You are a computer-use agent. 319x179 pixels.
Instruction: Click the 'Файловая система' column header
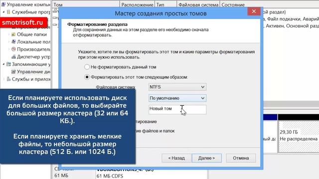click(198, 4)
